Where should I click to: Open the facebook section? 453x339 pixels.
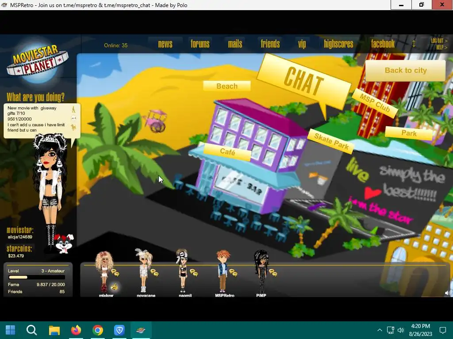tap(383, 44)
